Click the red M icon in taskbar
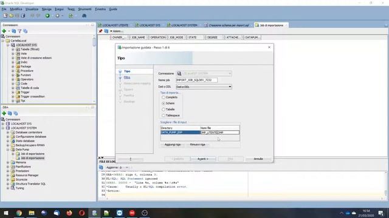 pyautogui.click(x=132, y=213)
